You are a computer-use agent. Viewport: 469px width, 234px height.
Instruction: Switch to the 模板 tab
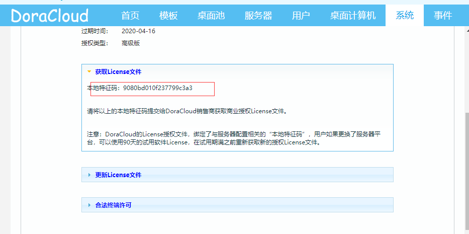(168, 15)
